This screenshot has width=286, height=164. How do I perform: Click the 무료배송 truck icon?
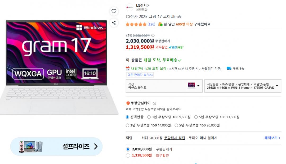pyautogui.click(x=229, y=69)
